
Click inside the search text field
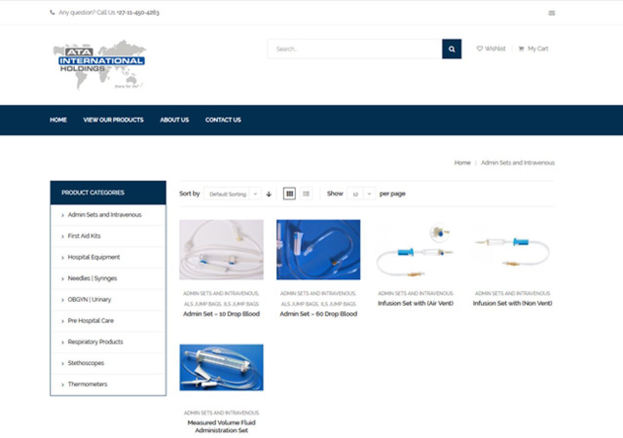click(354, 49)
